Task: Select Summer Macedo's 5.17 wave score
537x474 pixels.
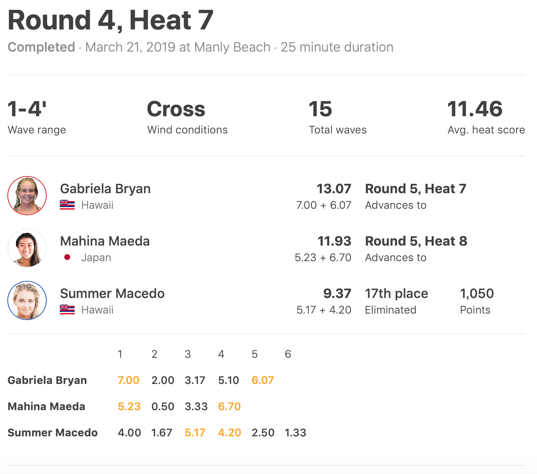Action: tap(195, 433)
